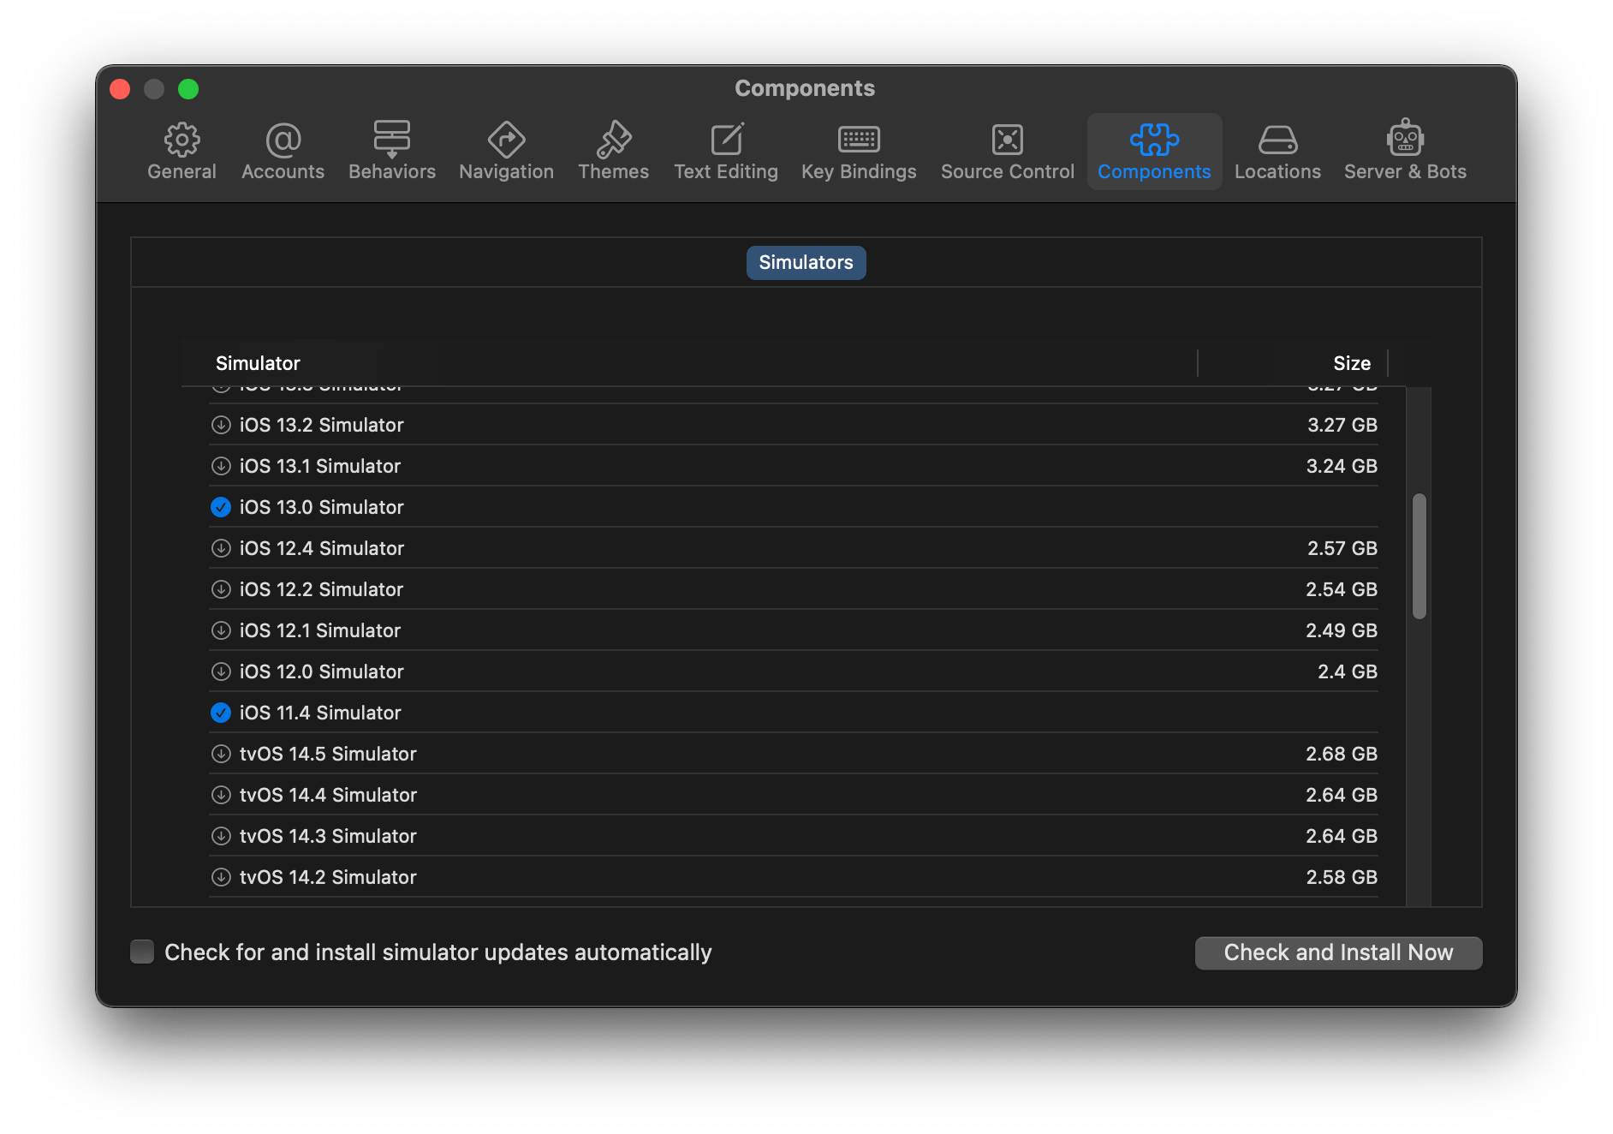Click the 2.68 GB size value

(x=1342, y=754)
